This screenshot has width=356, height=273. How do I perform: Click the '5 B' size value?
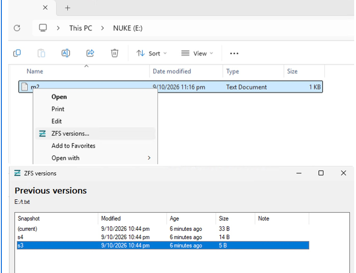[223, 246]
